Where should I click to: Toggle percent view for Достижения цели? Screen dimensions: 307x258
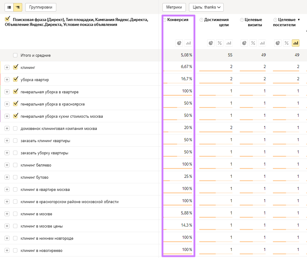click(x=220, y=43)
